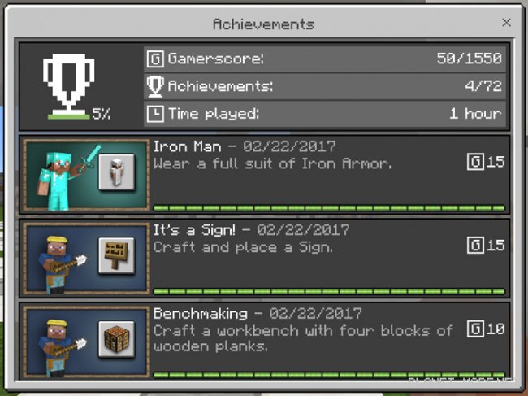Click the Iron Man green progress bar
The width and height of the screenshot is (528, 396).
pos(329,208)
